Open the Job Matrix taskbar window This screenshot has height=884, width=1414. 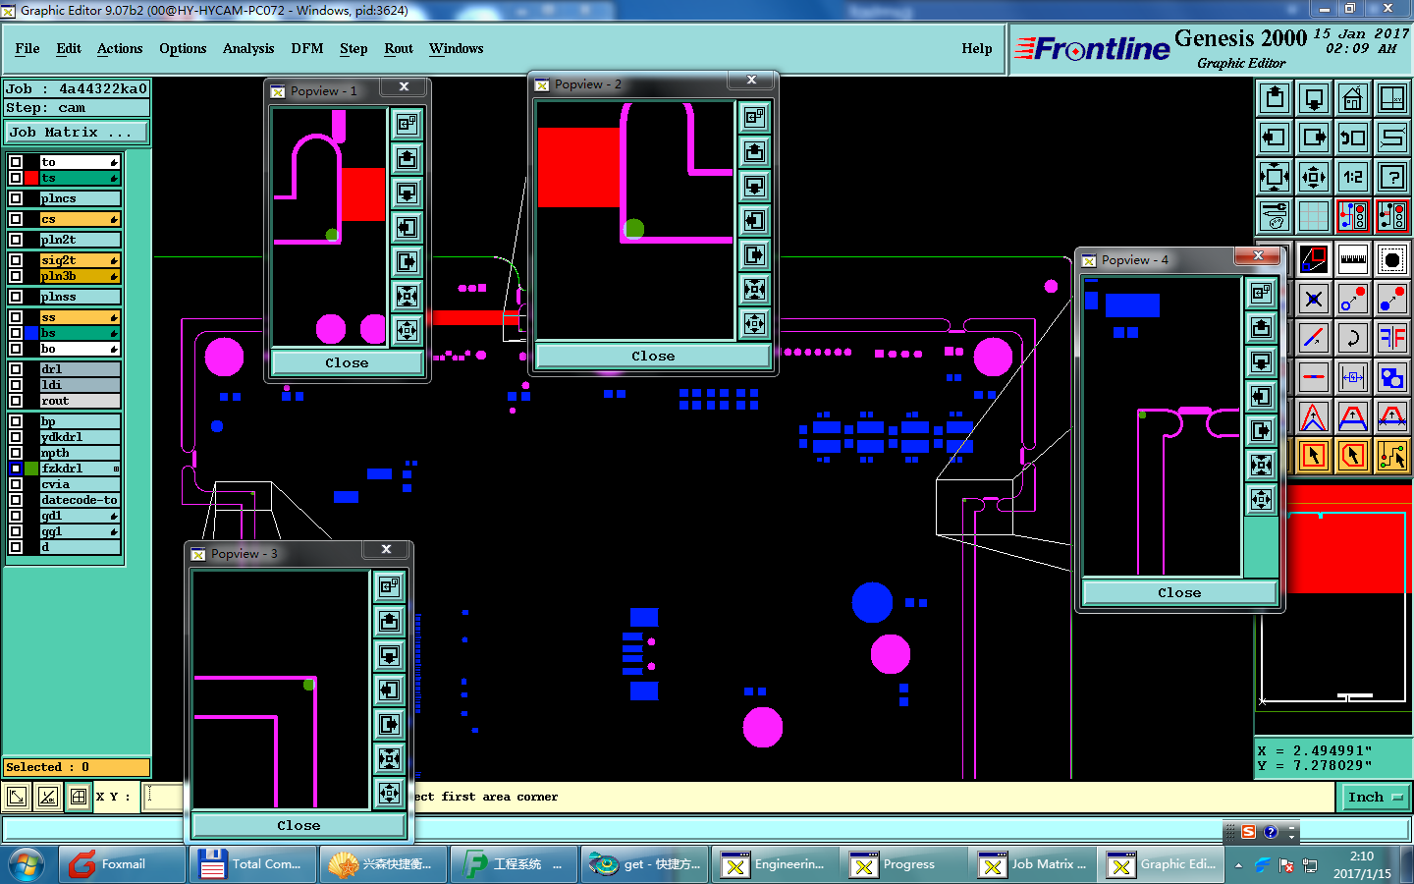(1034, 864)
